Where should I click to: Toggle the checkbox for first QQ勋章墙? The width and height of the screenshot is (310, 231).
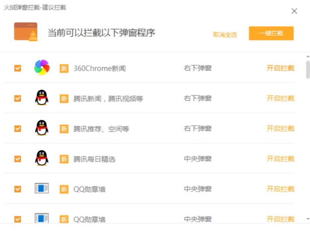[18, 189]
